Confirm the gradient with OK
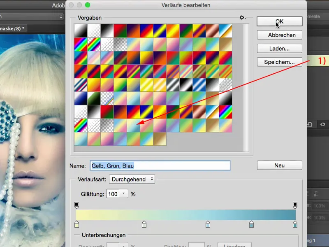The image size is (329, 247). click(x=280, y=21)
